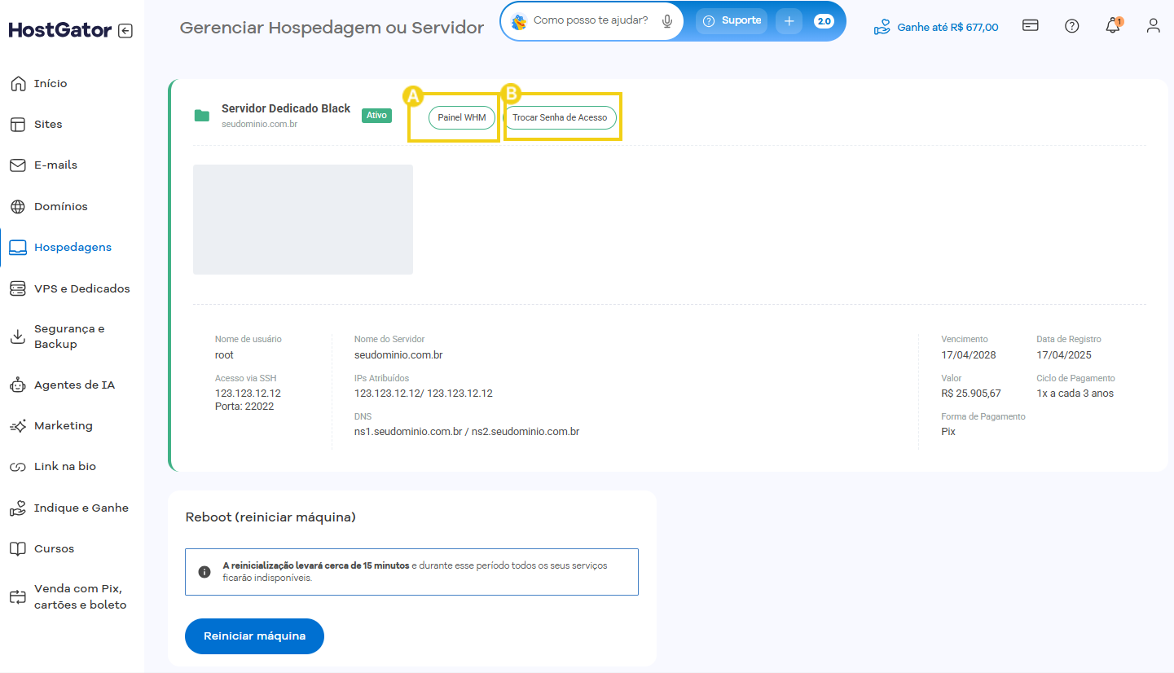This screenshot has width=1174, height=673.
Task: Click the plus icon next to Suporte
Action: click(789, 21)
